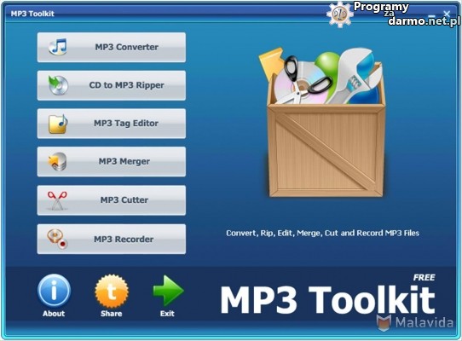Viewport: 462px width, 341px height.
Task: Click the Exit label text
Action: [167, 314]
